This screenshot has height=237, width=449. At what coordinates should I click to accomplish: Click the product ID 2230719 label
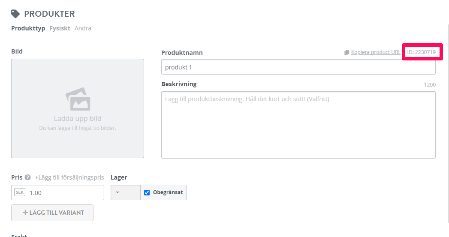[422, 52]
